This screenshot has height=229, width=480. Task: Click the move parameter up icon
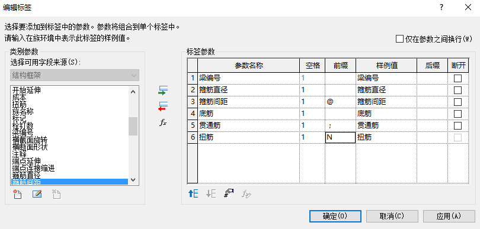193,193
